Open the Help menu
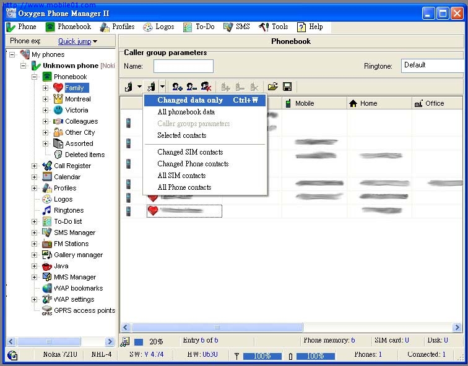 coord(310,27)
